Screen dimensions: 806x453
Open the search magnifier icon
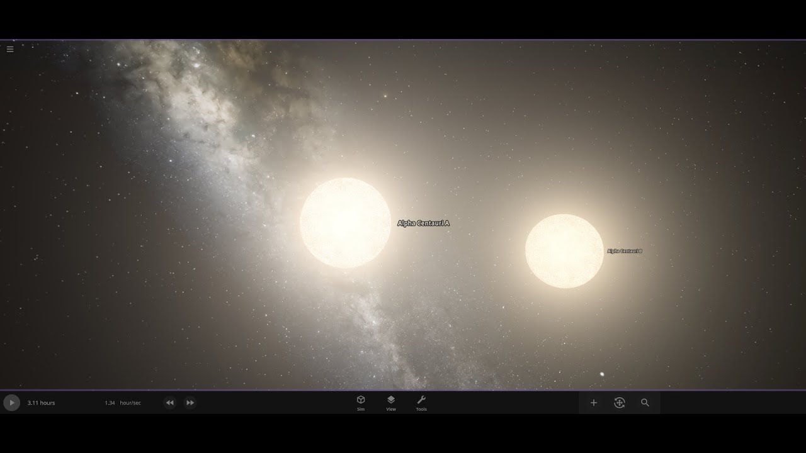[645, 403]
